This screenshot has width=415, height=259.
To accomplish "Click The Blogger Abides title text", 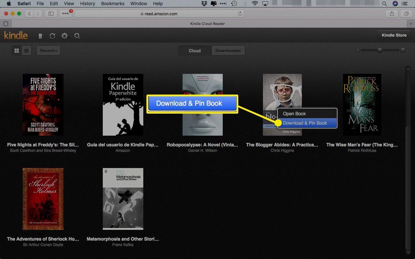I will pyautogui.click(x=282, y=145).
